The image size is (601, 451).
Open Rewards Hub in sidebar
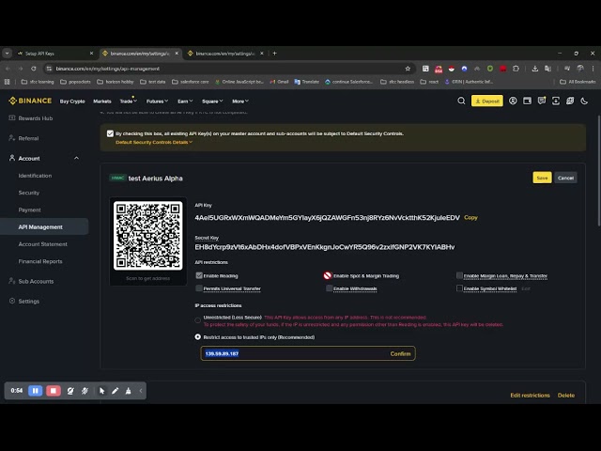pyautogui.click(x=31, y=118)
